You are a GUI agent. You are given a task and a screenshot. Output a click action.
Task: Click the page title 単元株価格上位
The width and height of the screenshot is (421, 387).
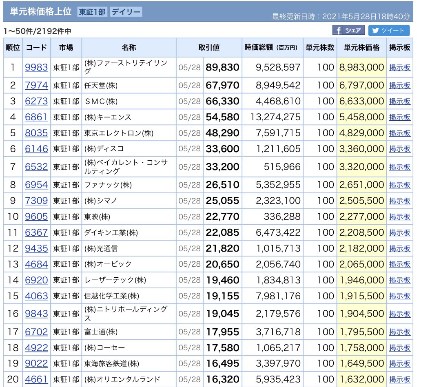(41, 11)
